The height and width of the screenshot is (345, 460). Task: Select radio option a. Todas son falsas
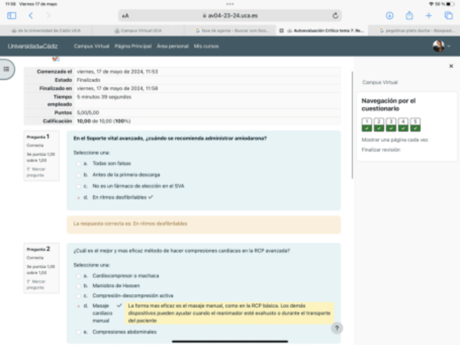pos(78,164)
